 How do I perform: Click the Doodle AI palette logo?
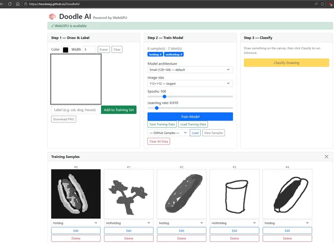pyautogui.click(x=52, y=17)
